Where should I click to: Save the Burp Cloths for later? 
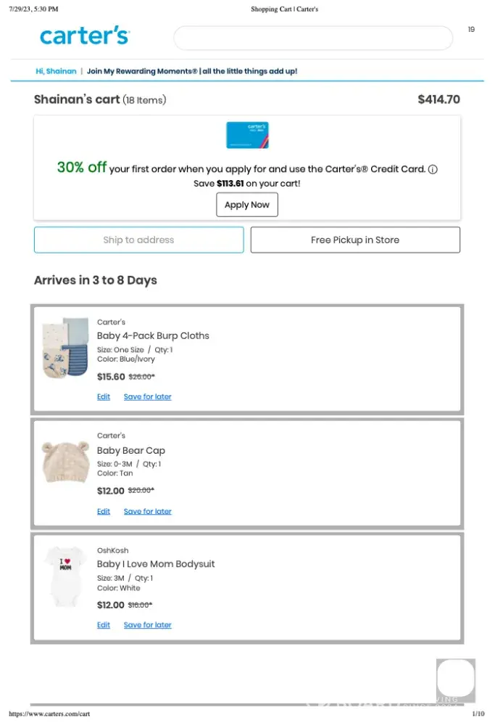pyautogui.click(x=148, y=397)
